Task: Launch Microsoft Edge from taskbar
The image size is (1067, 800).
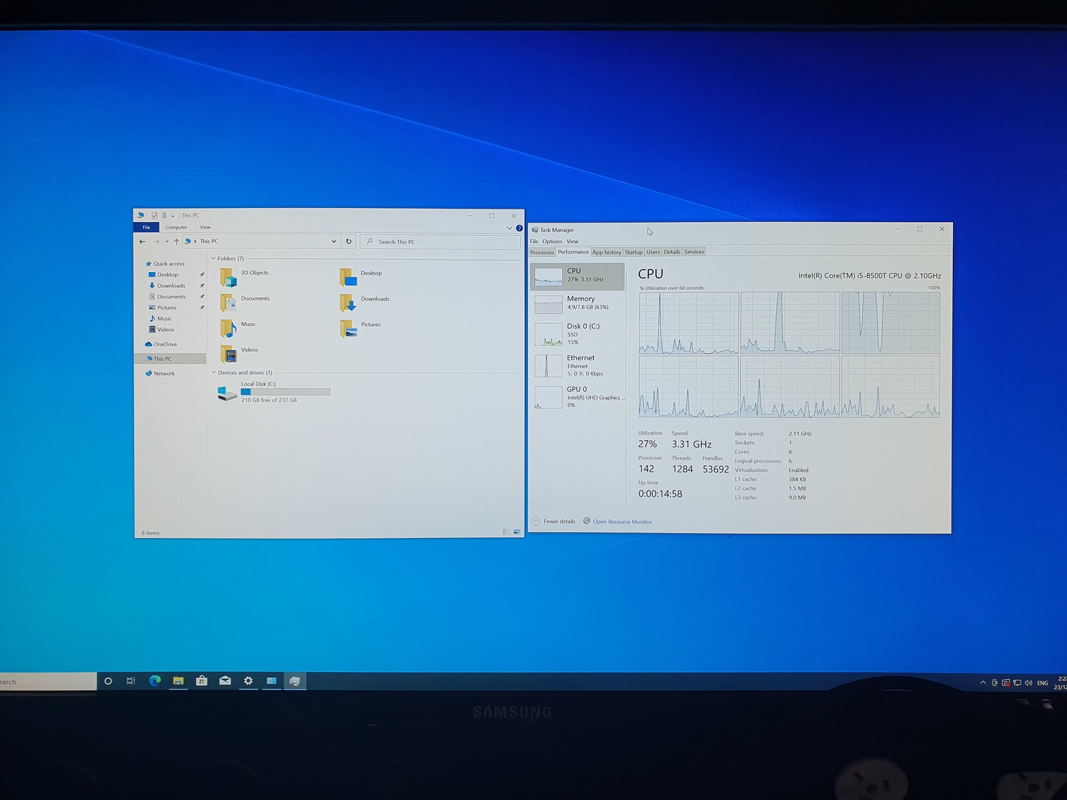Action: 155,681
